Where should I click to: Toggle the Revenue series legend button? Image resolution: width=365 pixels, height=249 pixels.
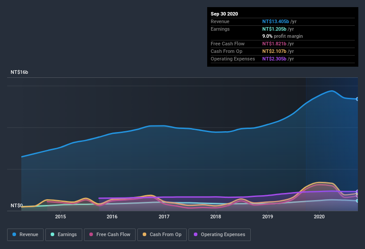pos(25,235)
